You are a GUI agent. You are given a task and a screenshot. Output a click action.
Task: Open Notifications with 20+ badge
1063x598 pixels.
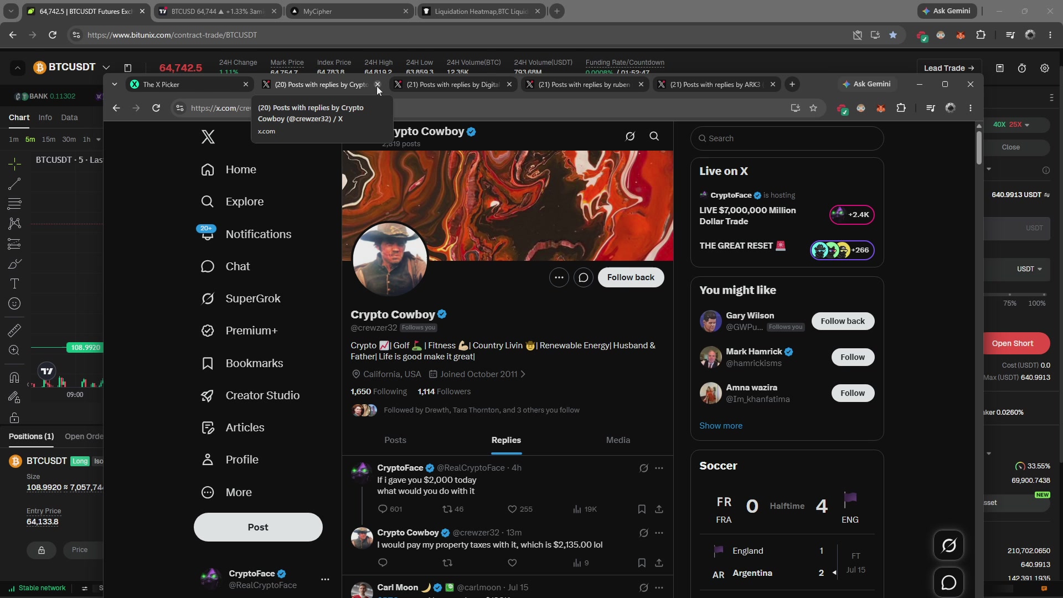(x=246, y=234)
